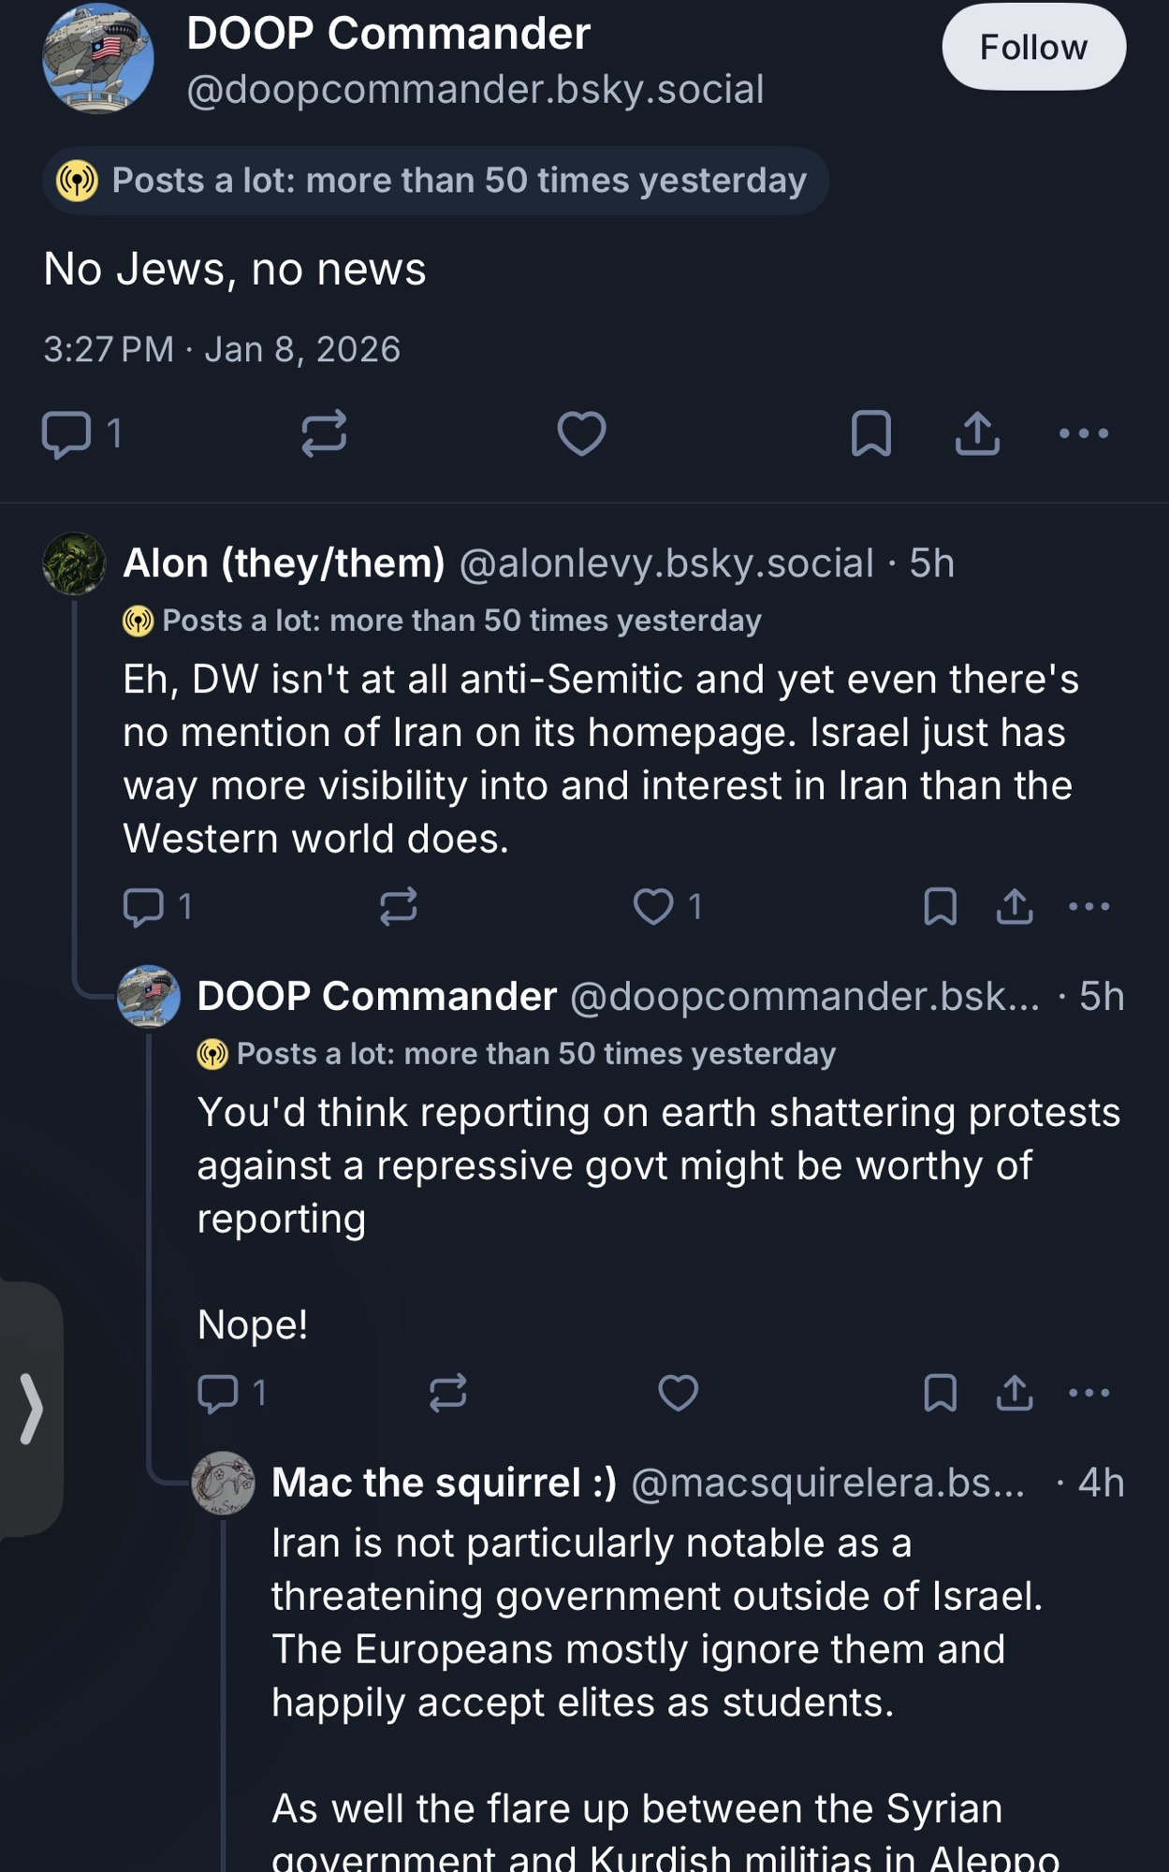The height and width of the screenshot is (1872, 1169).
Task: Repost DOOP Commander's "Nope!" reply
Action: (447, 1393)
